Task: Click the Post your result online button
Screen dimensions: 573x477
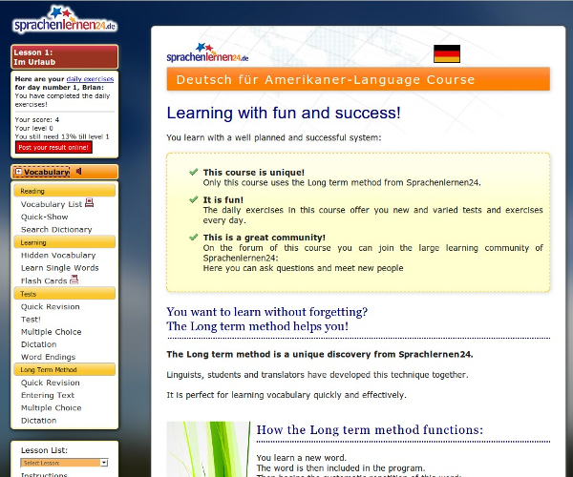Action: [53, 148]
